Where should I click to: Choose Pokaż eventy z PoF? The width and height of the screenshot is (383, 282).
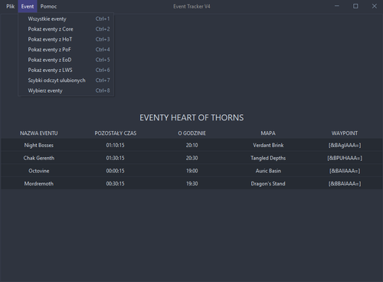click(x=66, y=50)
